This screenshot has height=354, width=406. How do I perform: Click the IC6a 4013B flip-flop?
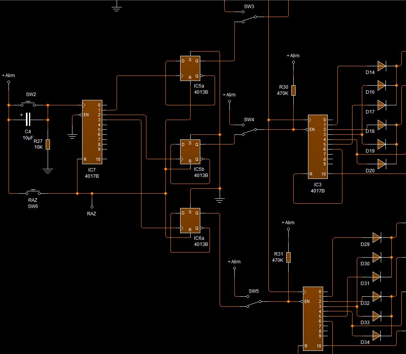coord(190,221)
